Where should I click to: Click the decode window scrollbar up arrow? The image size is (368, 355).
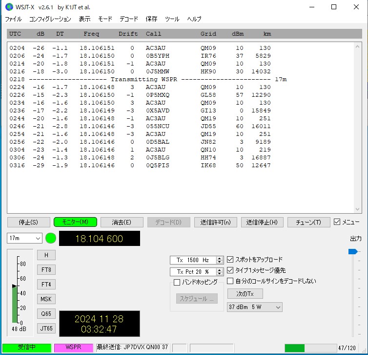(357, 46)
